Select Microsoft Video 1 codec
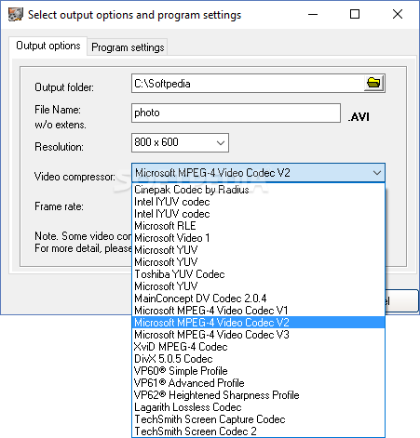 [258, 238]
